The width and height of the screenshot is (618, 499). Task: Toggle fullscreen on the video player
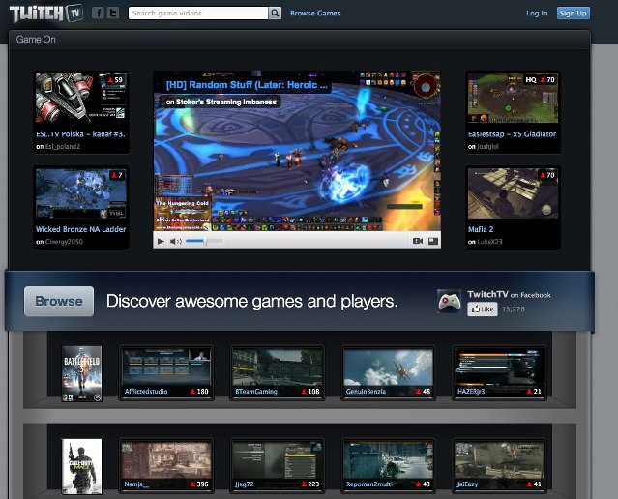433,241
